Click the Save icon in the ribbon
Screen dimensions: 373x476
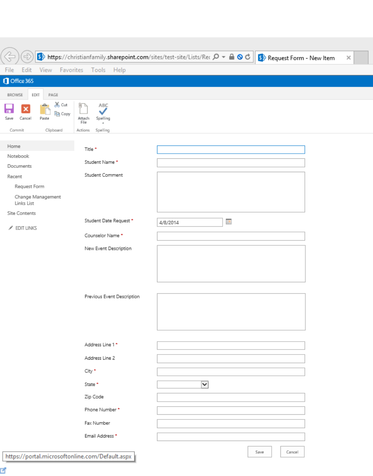(x=9, y=109)
